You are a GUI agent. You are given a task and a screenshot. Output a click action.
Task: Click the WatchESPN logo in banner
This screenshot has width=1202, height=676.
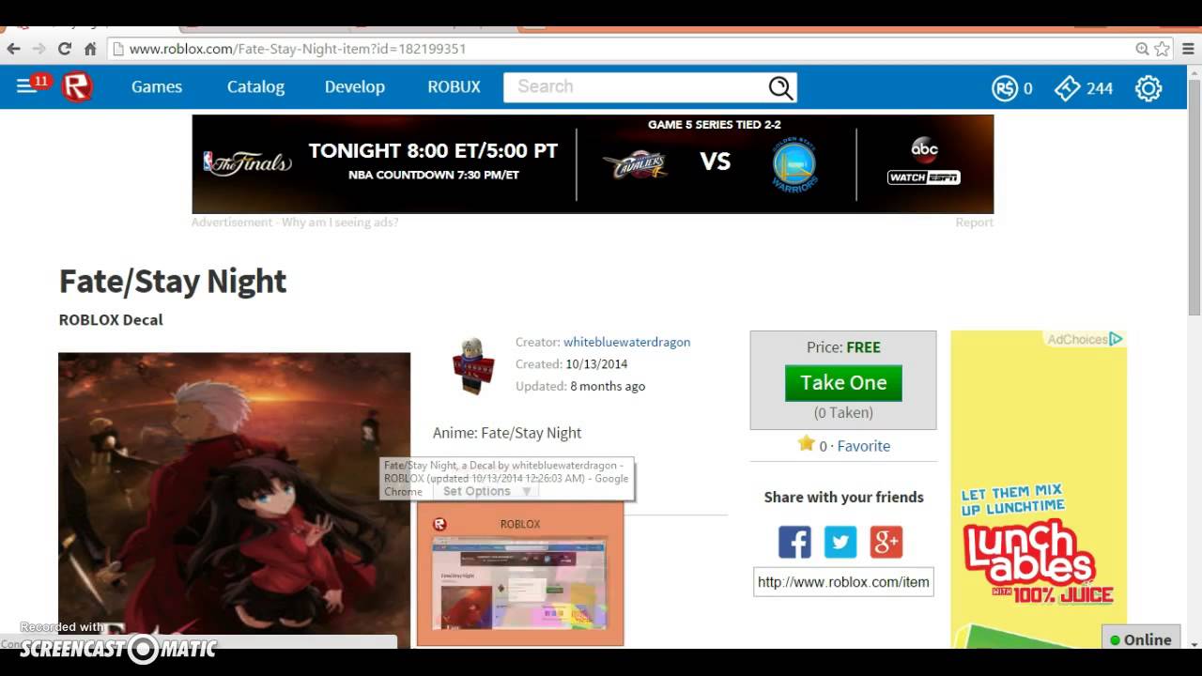point(924,177)
